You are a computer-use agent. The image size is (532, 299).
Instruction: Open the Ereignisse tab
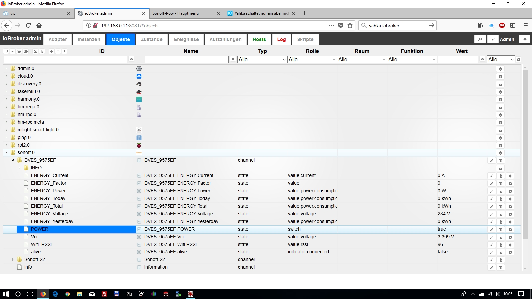pos(186,39)
